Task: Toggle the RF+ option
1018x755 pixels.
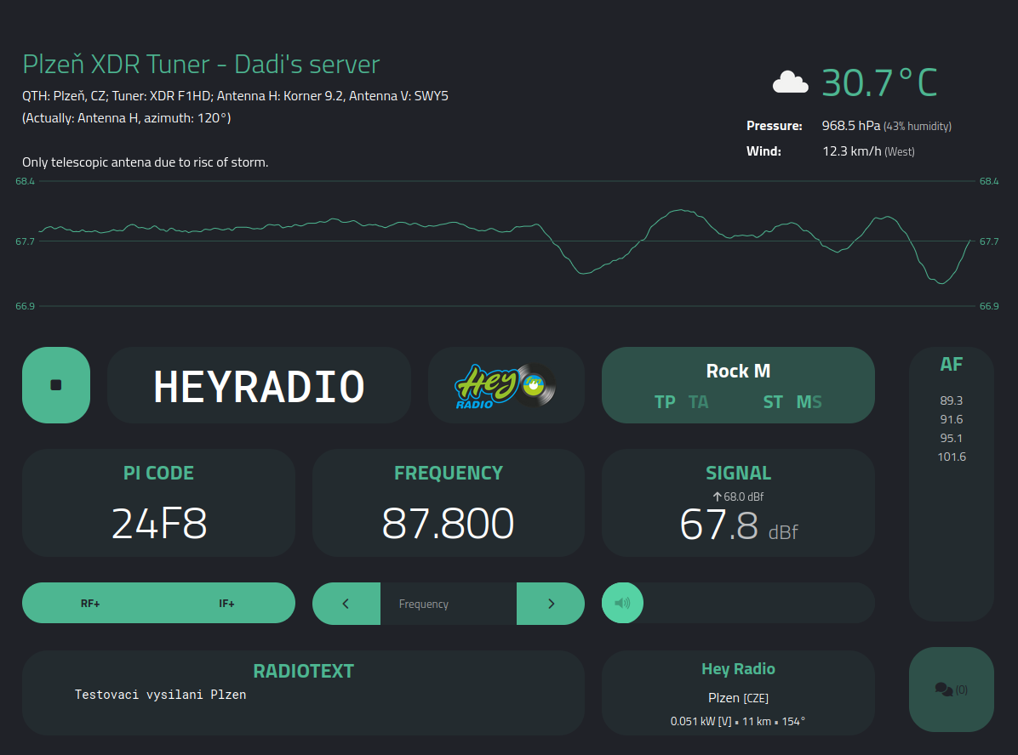Action: click(90, 603)
